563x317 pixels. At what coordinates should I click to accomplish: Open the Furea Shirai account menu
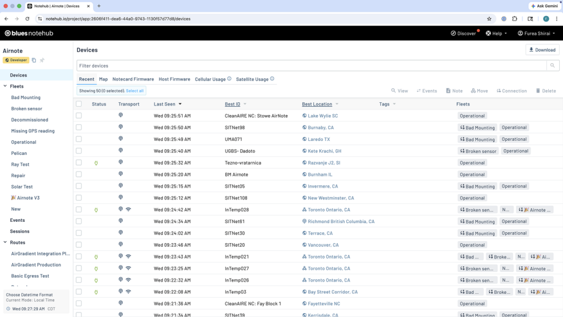tap(536, 33)
